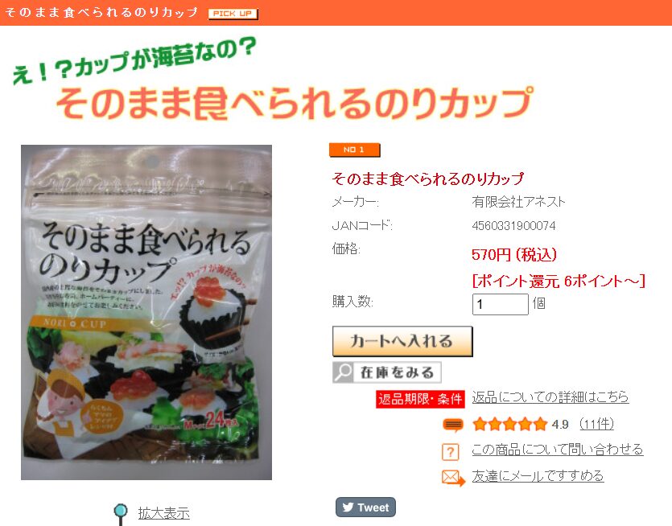The image size is (672, 526).
Task: Check stock using 在庫をみる button
Action: click(x=387, y=372)
